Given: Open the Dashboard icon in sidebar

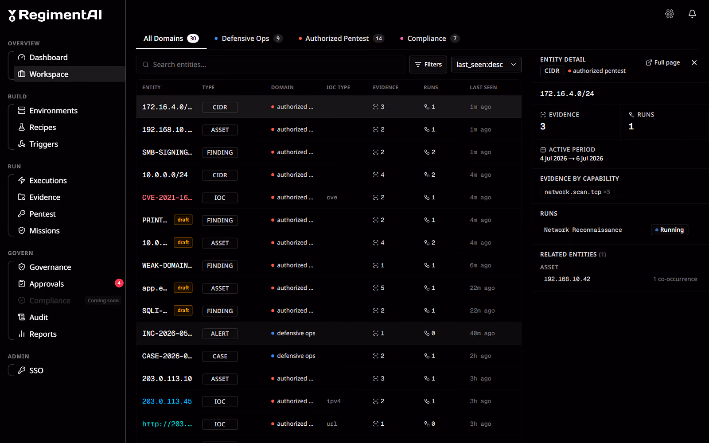Looking at the screenshot, I should tap(21, 57).
